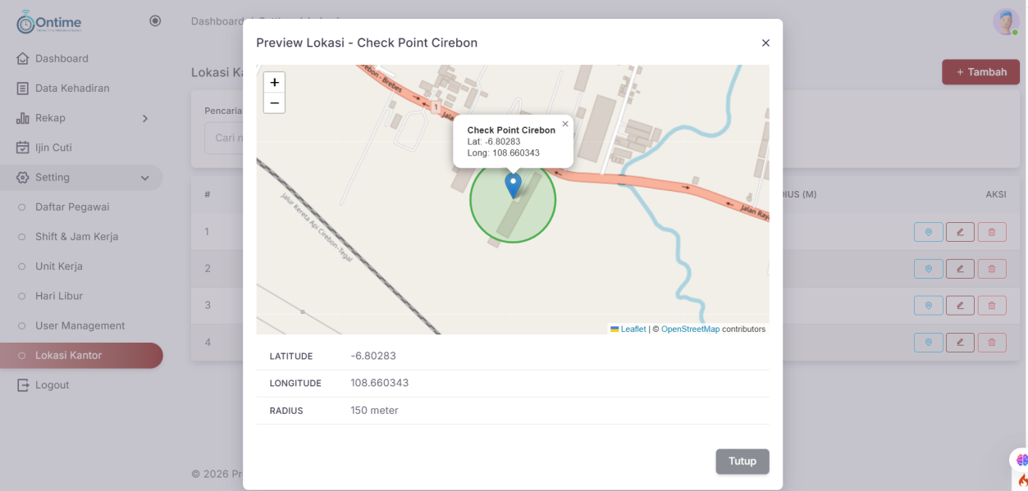Open the user avatar profile menu
This screenshot has width=1028, height=491.
point(1006,22)
